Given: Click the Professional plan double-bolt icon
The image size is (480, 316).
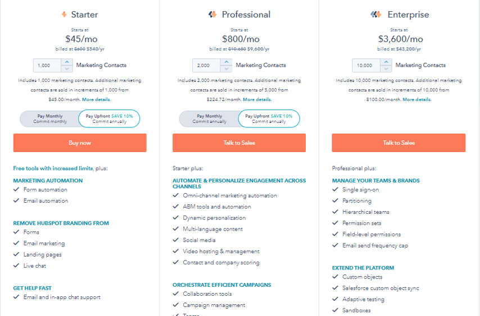Looking at the screenshot, I should [212, 15].
